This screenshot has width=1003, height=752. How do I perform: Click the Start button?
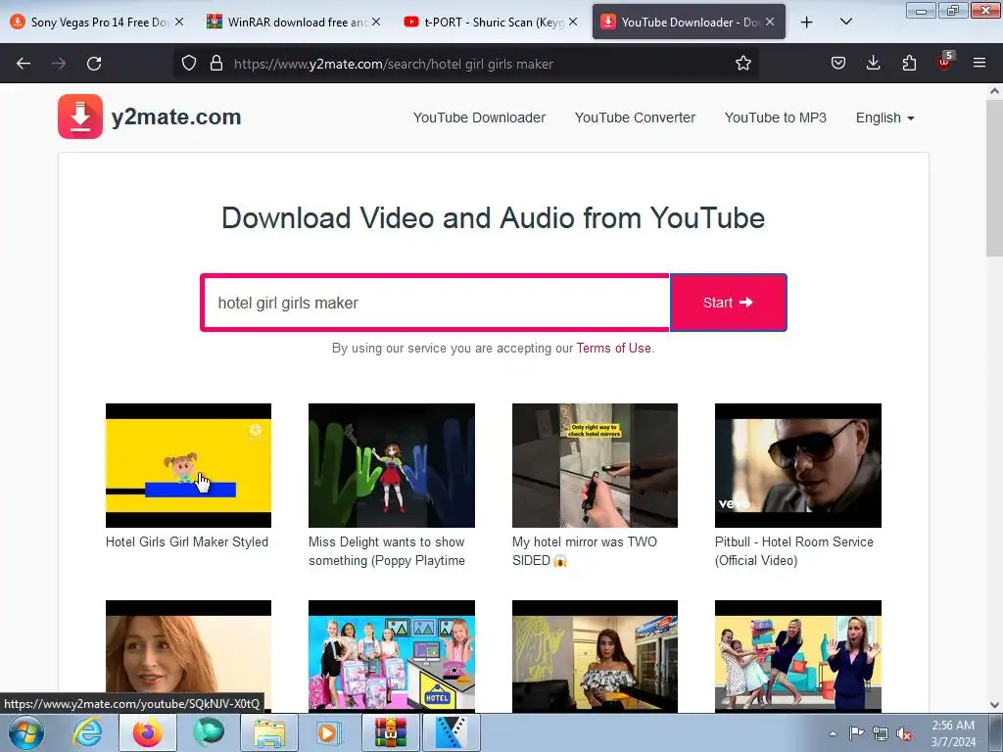[728, 303]
